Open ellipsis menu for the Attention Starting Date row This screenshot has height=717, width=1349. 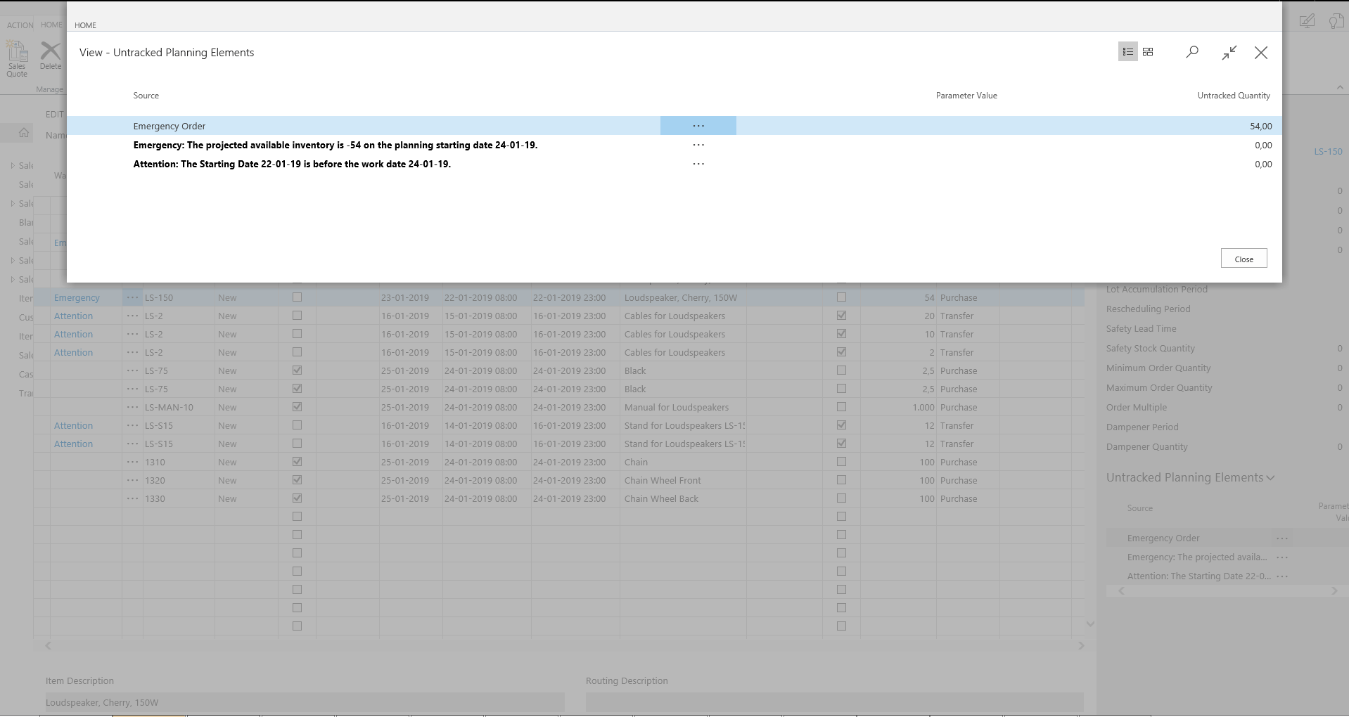pos(698,164)
